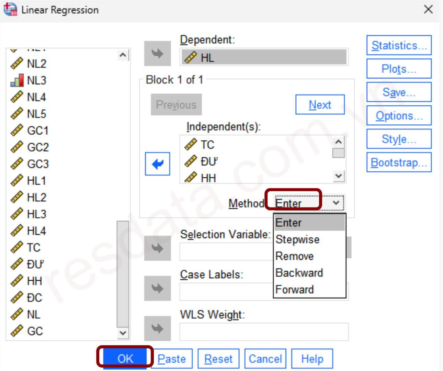Viewport: 443px width, 371px height.
Task: Click the arrow button beside Dependent field
Action: pos(157,54)
